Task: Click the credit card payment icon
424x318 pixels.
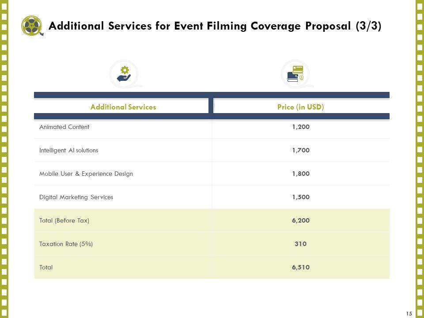Action: [295, 74]
